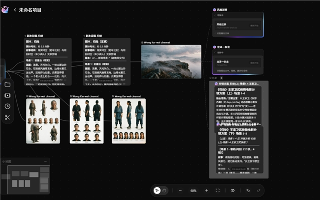Expand the status row in the 龙泽一条龙 node

pyautogui.click(x=238, y=53)
